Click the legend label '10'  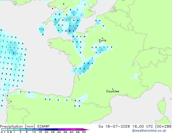(34, 132)
